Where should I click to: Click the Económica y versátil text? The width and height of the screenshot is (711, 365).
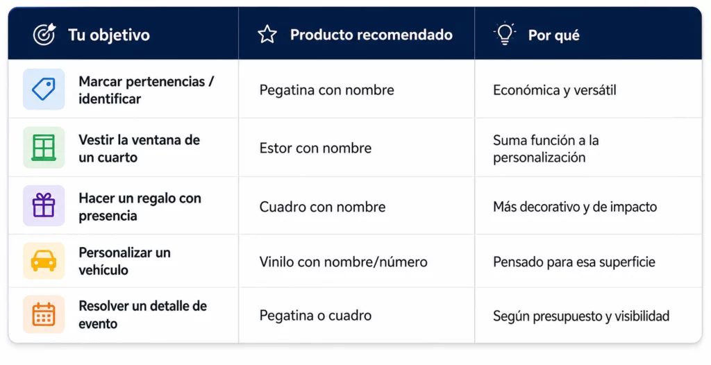[x=555, y=90]
